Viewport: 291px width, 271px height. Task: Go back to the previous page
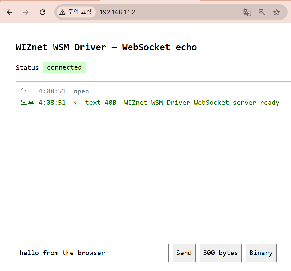pos(9,12)
